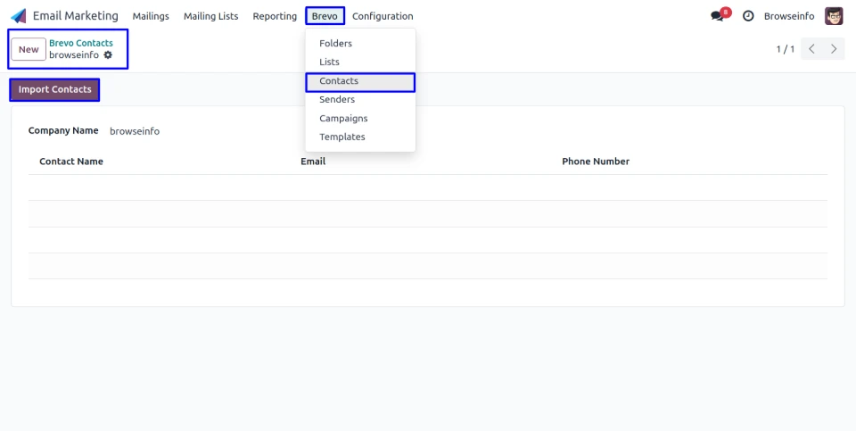856x431 pixels.
Task: Choose Lists in the Brevo menu
Action: coord(329,62)
